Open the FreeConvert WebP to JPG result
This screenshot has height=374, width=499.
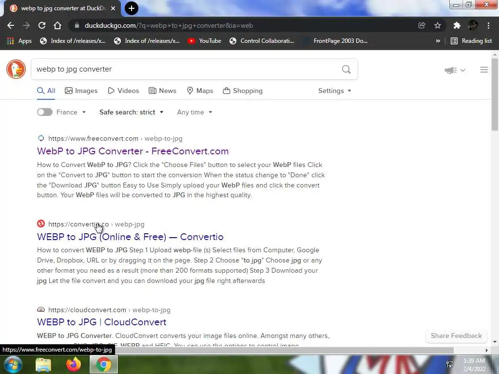133,151
